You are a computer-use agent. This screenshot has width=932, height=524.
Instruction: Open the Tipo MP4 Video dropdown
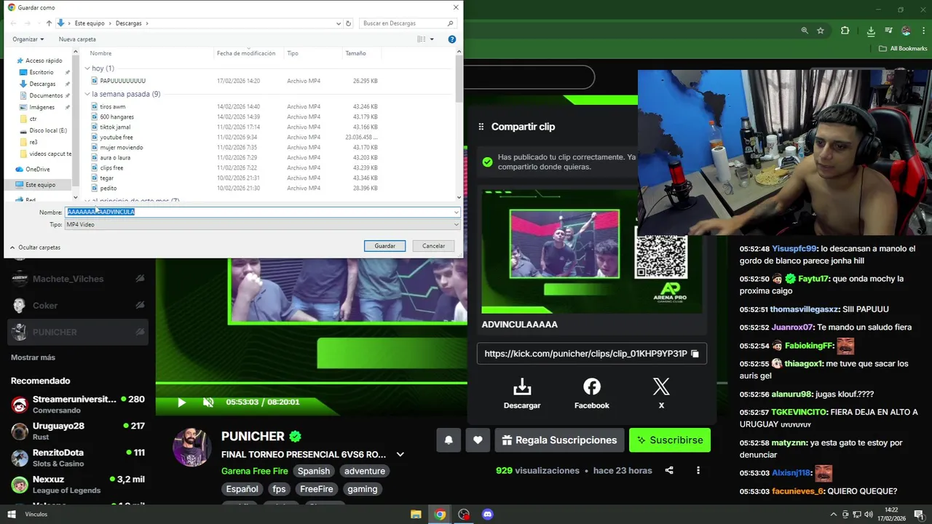(262, 224)
